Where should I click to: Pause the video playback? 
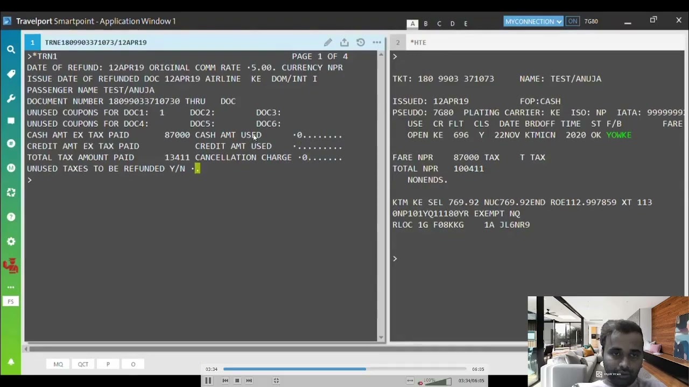tap(208, 381)
